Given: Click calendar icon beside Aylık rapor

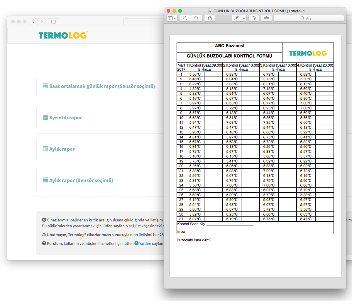Looking at the screenshot, I should click(x=45, y=149).
